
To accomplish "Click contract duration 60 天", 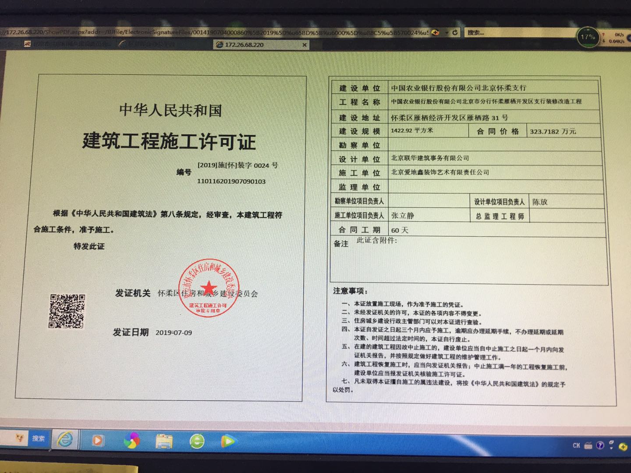I will [x=399, y=230].
